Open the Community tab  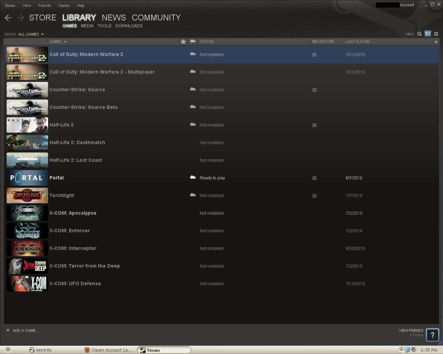tap(156, 18)
